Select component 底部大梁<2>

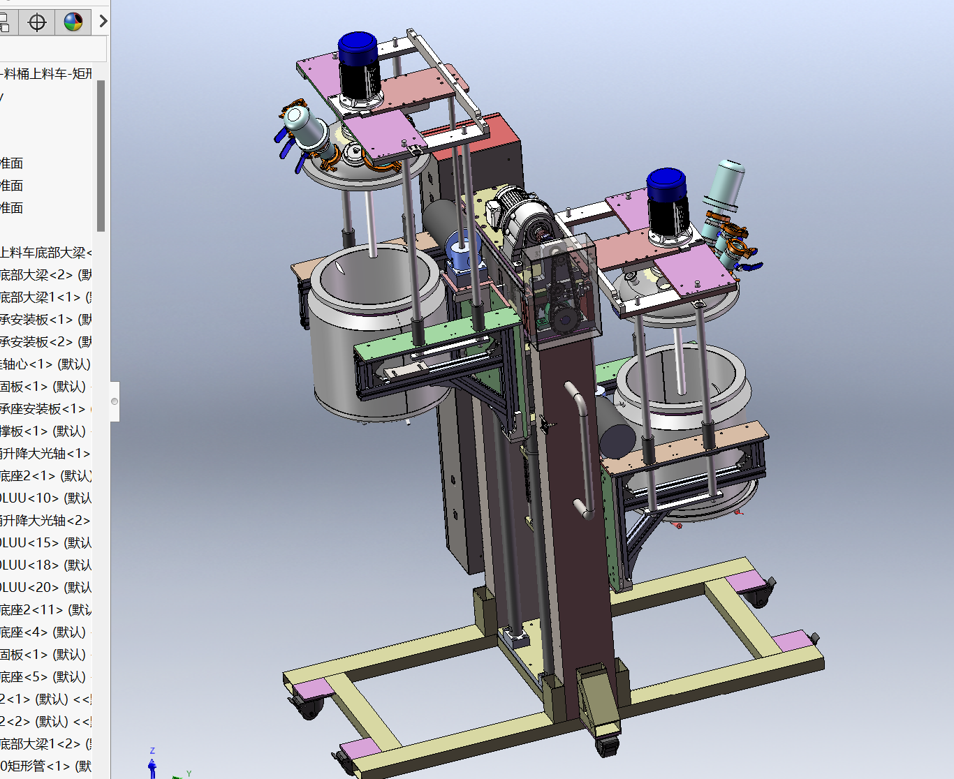tap(46, 274)
